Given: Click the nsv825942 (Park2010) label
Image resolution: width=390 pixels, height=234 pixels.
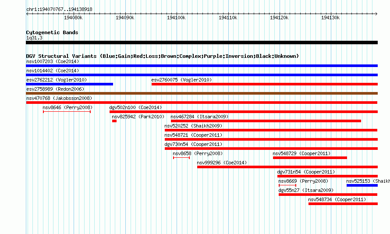Looking at the screenshot, I should coord(138,117).
